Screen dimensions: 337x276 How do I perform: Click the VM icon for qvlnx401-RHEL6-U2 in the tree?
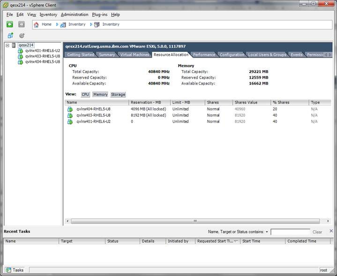[21, 51]
